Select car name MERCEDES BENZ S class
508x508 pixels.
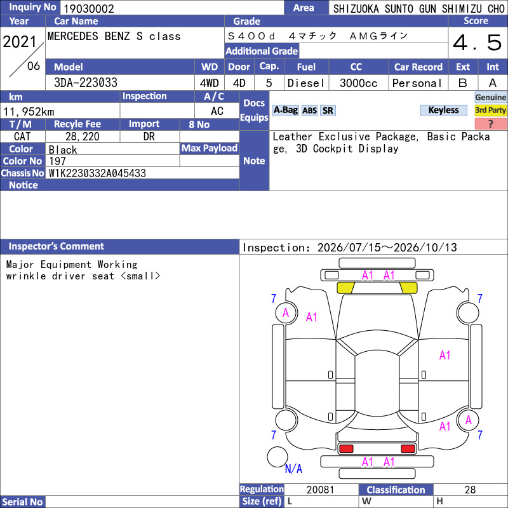pyautogui.click(x=114, y=36)
